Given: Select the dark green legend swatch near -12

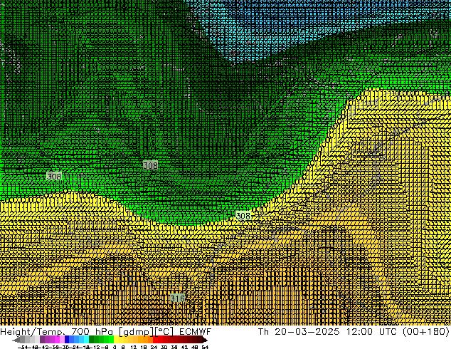Looking at the screenshot, I should [92, 340].
